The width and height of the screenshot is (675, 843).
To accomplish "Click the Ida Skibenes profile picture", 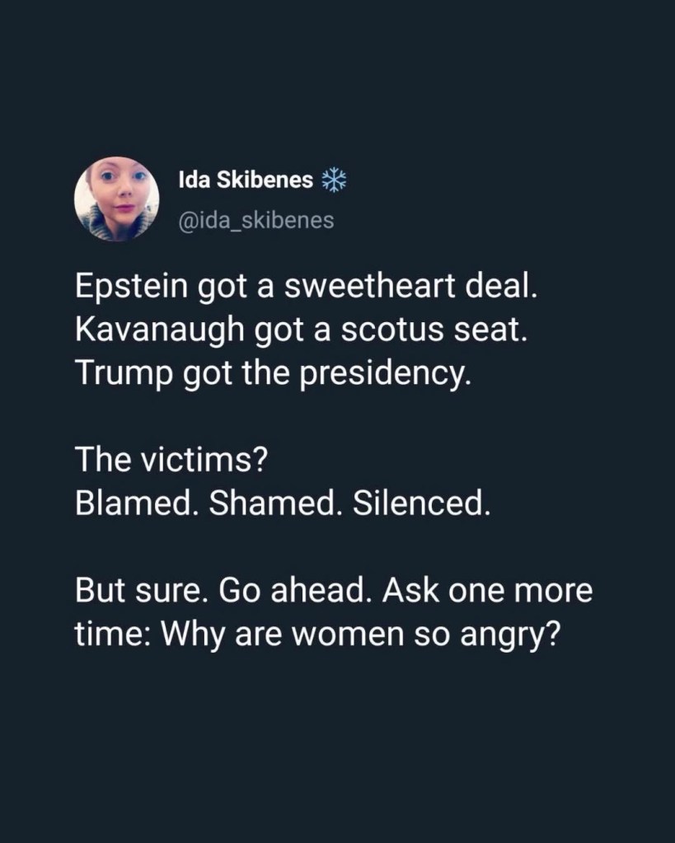I will pyautogui.click(x=116, y=199).
